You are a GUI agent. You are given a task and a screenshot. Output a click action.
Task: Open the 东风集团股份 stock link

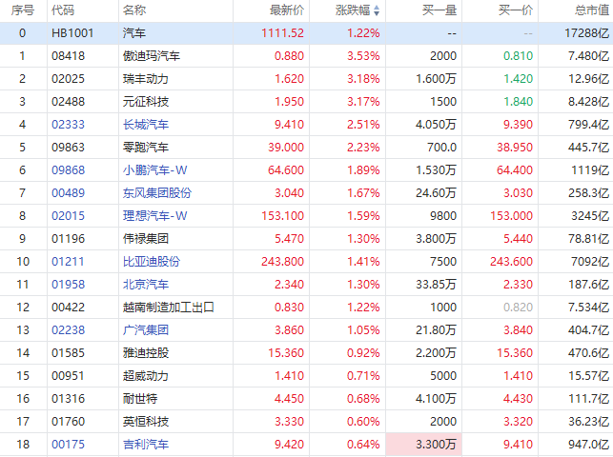coord(157,192)
